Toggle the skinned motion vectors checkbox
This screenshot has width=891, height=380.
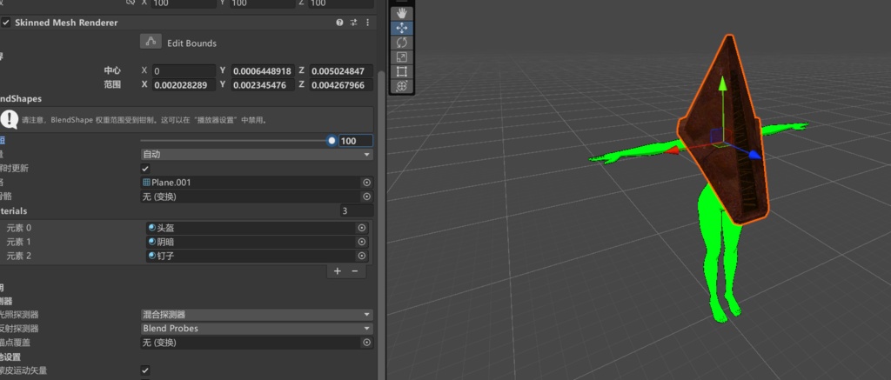pos(145,370)
